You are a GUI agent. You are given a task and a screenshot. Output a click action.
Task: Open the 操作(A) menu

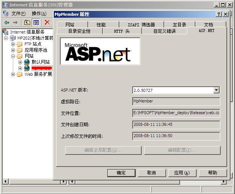39,14
